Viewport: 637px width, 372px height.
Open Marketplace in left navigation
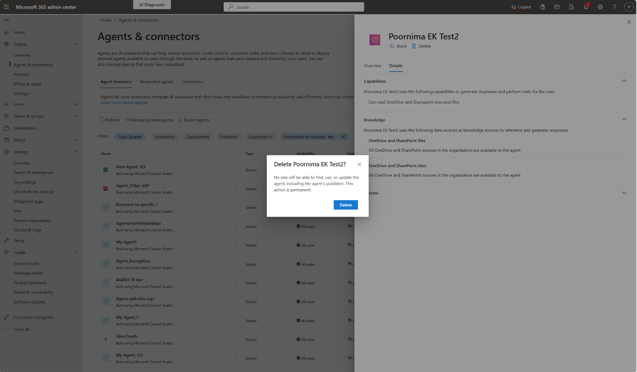click(x=25, y=128)
